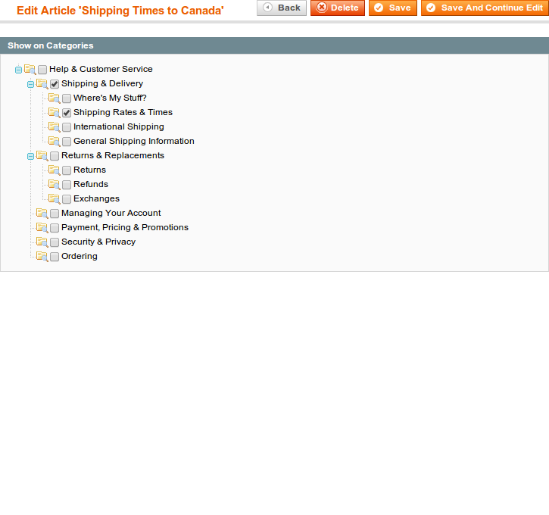Check the Help & Customer Service checkbox
This screenshot has width=549, height=515.
(42, 70)
